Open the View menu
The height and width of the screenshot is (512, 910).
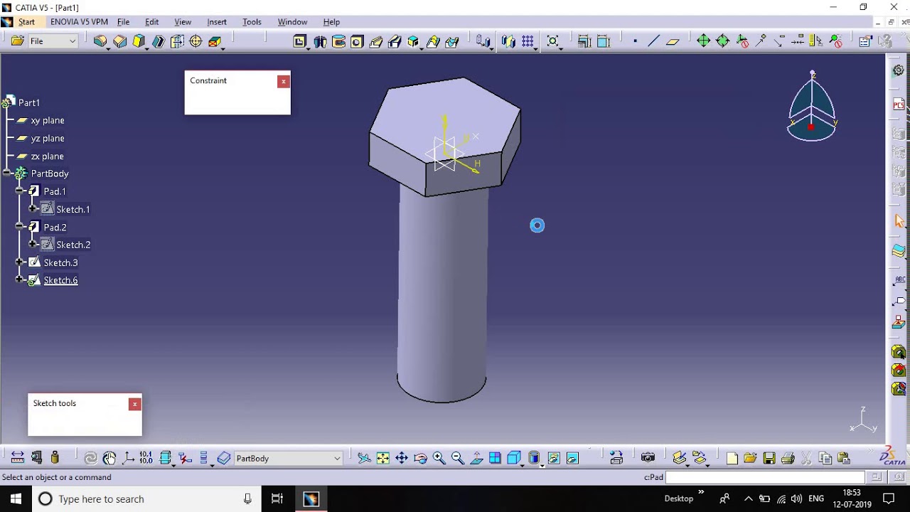tap(183, 22)
